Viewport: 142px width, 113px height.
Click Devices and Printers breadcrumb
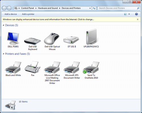71,8
